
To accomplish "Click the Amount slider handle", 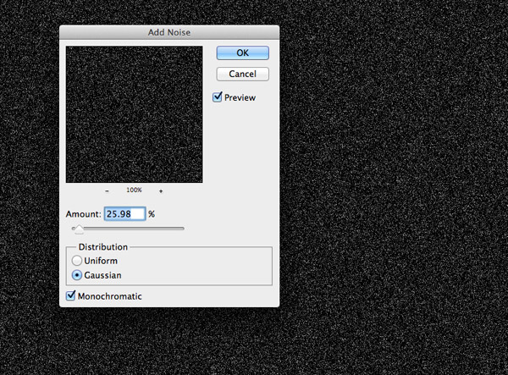I will coord(79,229).
